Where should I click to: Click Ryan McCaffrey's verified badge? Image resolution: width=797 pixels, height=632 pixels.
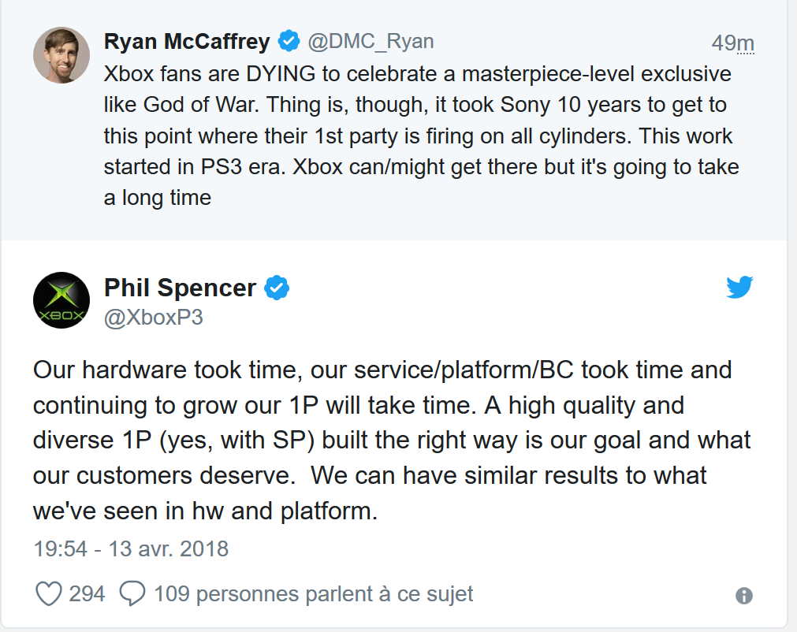tap(289, 41)
